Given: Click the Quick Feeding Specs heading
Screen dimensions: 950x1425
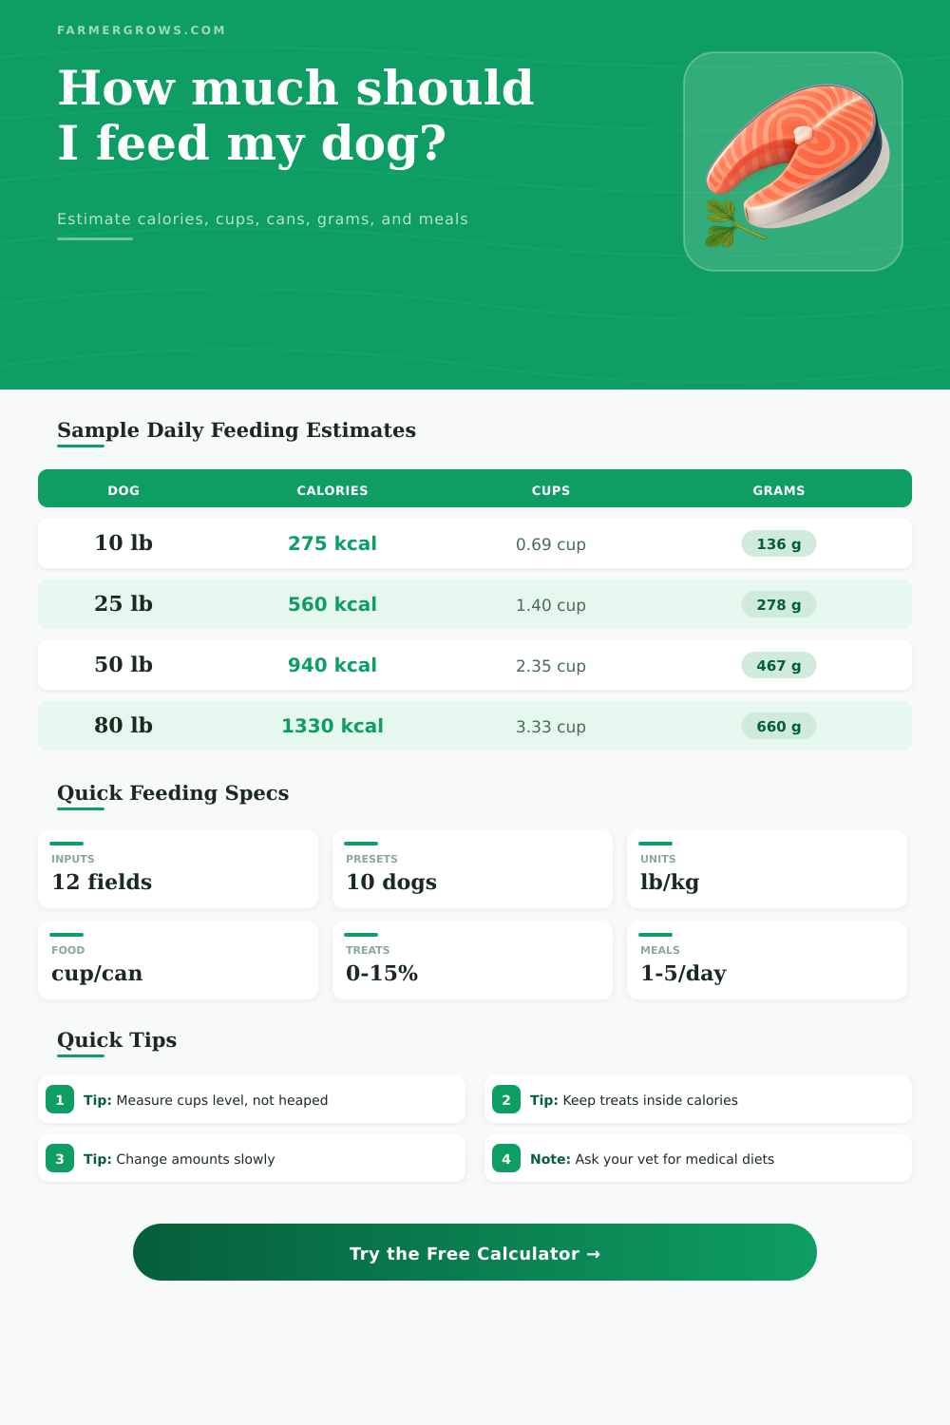Looking at the screenshot, I should tap(173, 793).
